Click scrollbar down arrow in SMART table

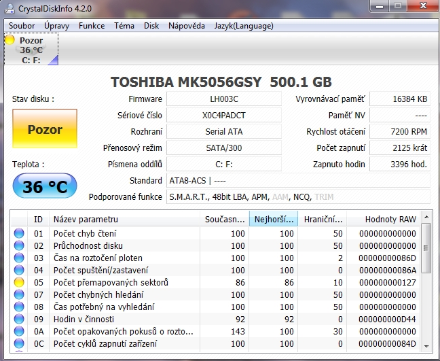pyautogui.click(x=426, y=347)
